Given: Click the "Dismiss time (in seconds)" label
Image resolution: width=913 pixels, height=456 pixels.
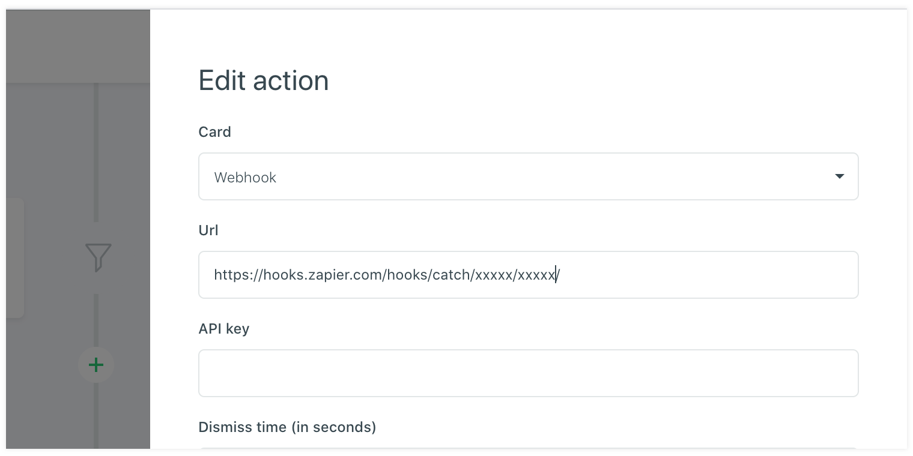Looking at the screenshot, I should [287, 427].
